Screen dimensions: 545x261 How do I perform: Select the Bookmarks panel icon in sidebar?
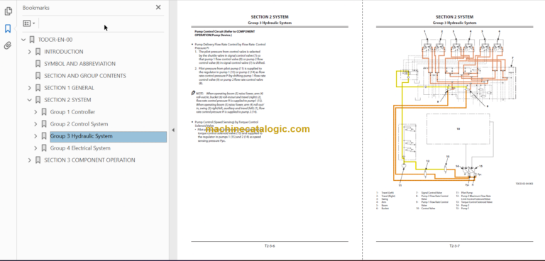(8, 28)
